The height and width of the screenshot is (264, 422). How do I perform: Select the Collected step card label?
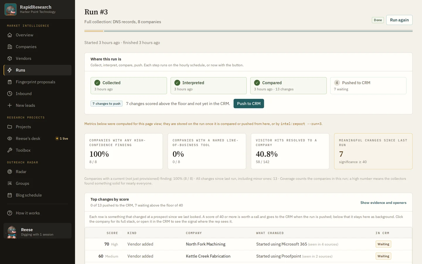[111, 83]
